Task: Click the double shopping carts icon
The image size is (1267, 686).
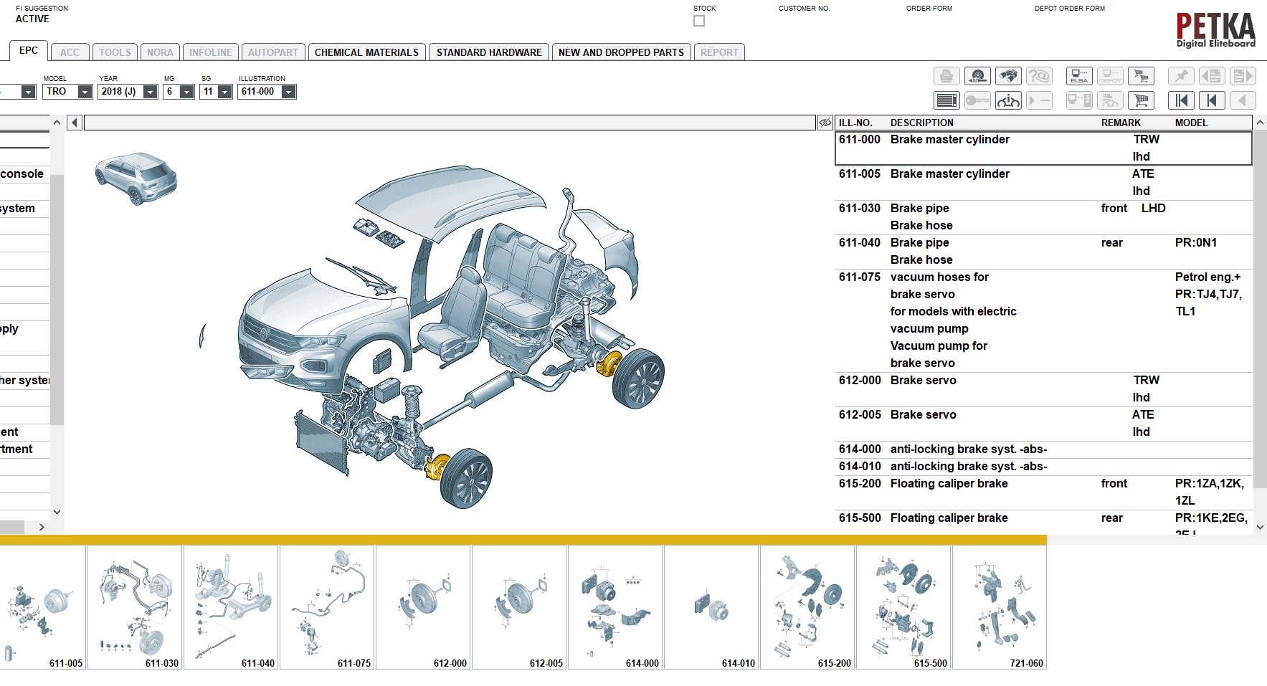Action: point(1141,76)
